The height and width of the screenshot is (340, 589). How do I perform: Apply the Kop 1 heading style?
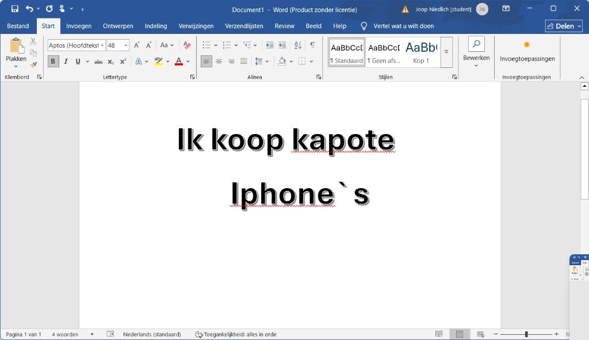420,52
